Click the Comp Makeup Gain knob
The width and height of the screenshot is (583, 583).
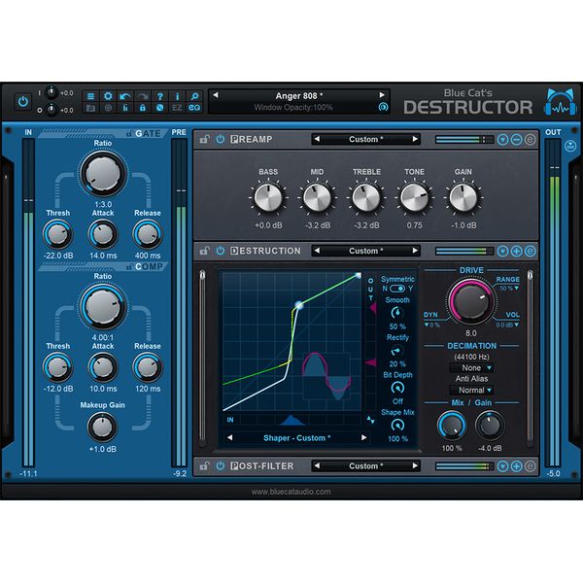pyautogui.click(x=102, y=428)
